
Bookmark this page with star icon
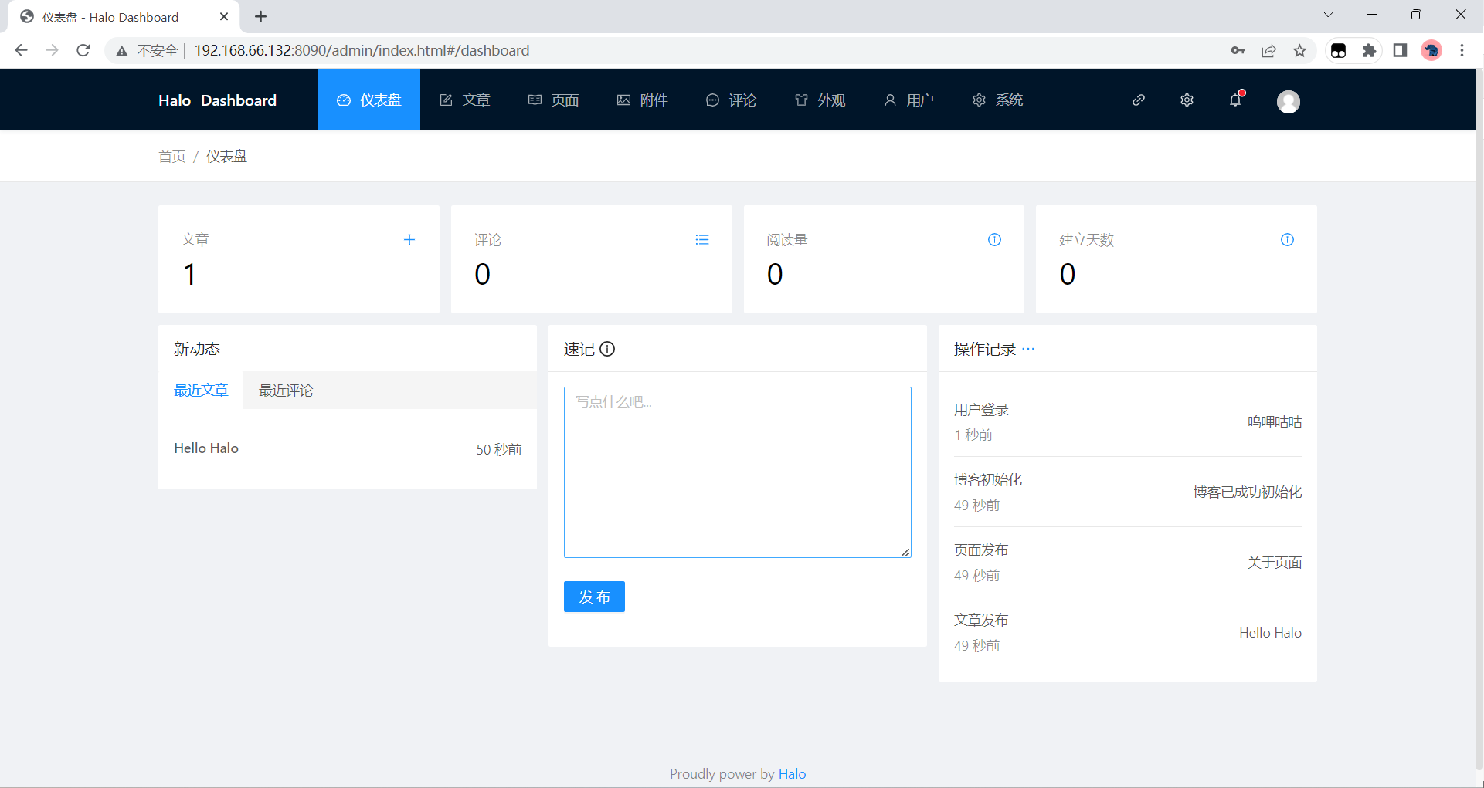click(x=1299, y=50)
